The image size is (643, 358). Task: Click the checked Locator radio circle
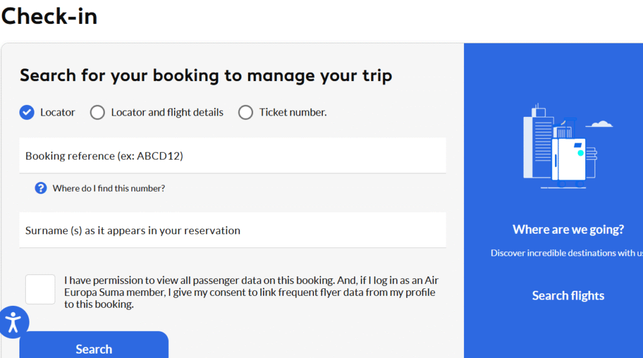pyautogui.click(x=26, y=112)
